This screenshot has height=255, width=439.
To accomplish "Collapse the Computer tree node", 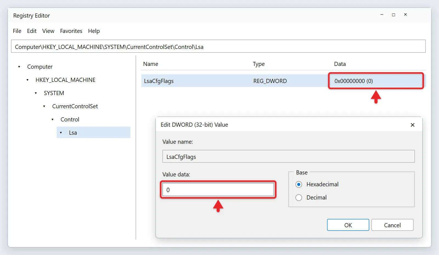I will click(19, 67).
